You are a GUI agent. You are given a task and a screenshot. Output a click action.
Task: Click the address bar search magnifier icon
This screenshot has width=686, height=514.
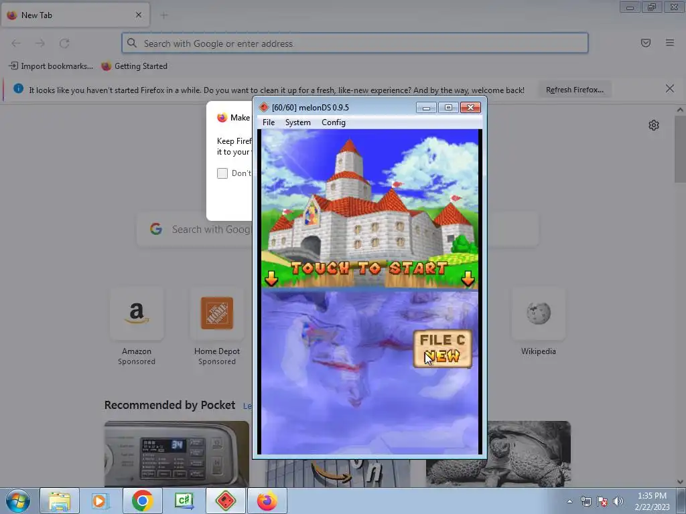click(132, 43)
